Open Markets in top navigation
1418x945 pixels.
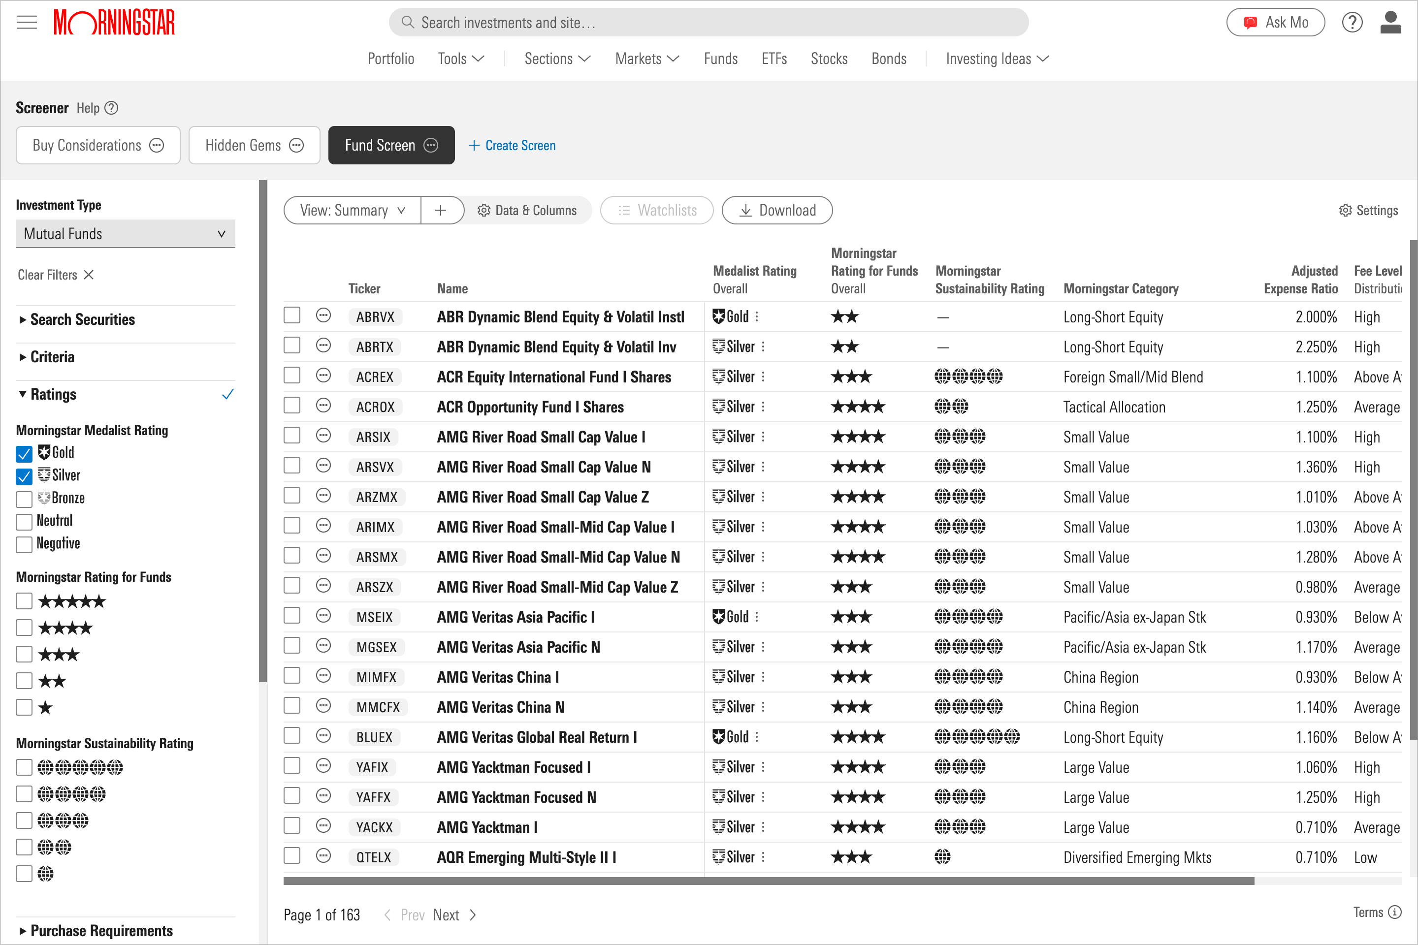(x=647, y=59)
